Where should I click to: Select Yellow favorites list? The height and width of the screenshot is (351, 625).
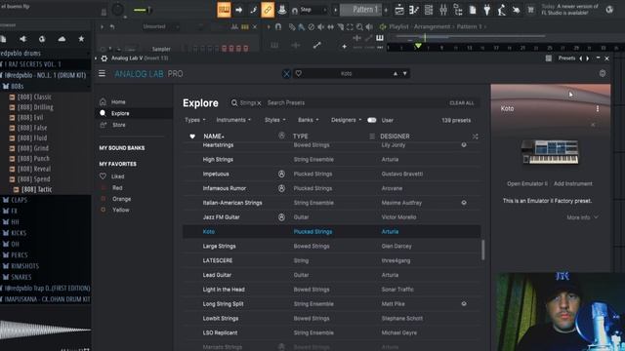[x=120, y=210]
